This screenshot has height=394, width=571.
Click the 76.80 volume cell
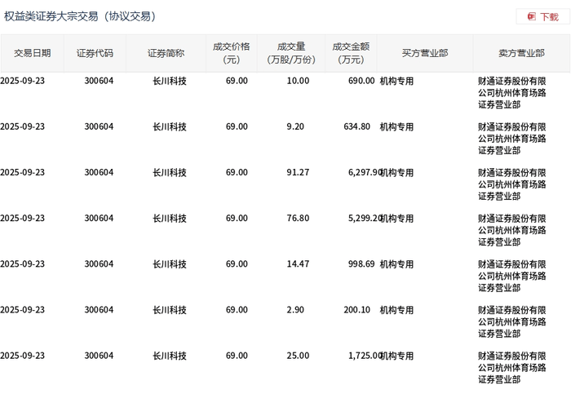298,219
